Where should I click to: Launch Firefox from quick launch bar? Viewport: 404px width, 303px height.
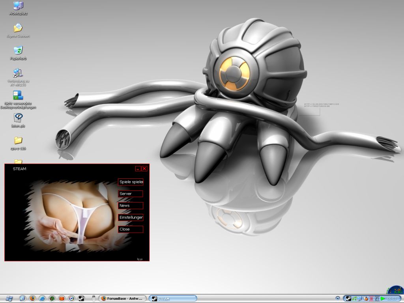[32, 299]
